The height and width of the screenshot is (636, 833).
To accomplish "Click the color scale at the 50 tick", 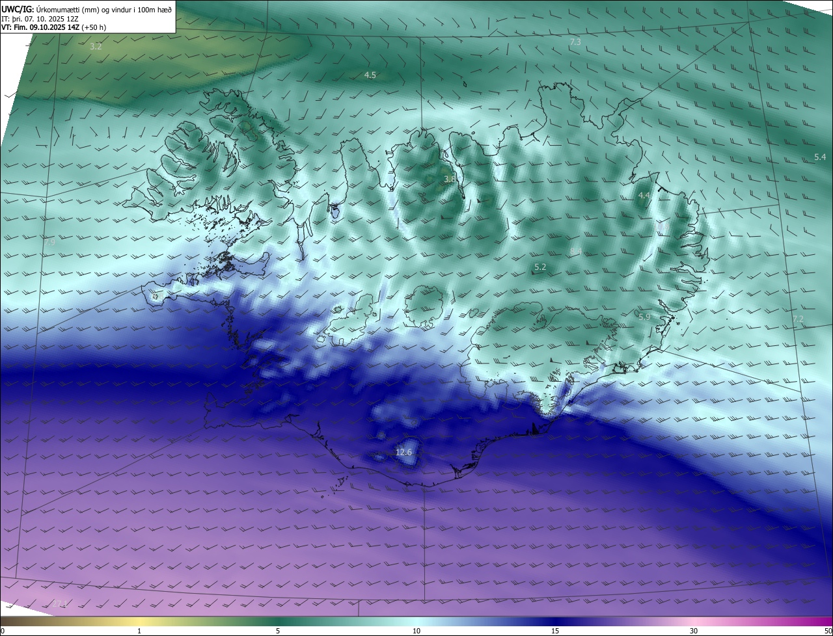I will 828,631.
